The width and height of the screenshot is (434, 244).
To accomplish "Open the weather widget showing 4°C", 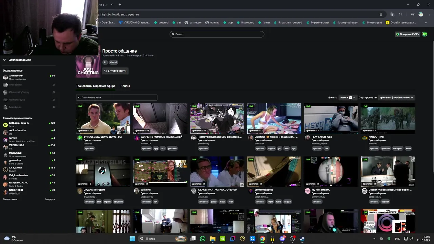I will point(14,239).
